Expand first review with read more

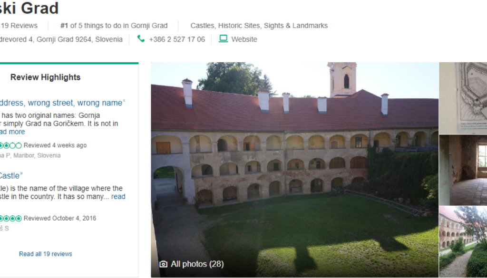pos(12,132)
